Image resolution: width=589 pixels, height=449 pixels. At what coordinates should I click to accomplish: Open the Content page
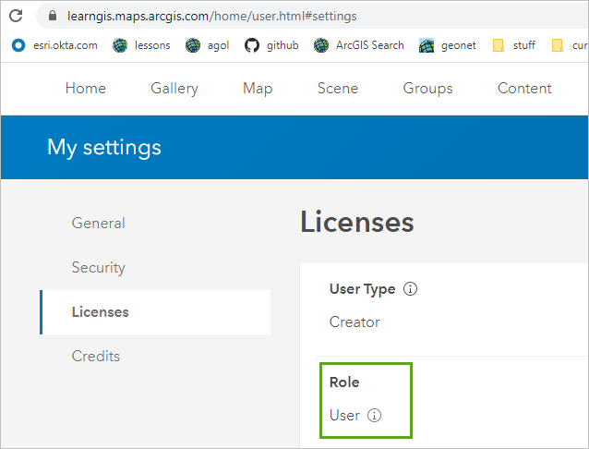(x=524, y=89)
